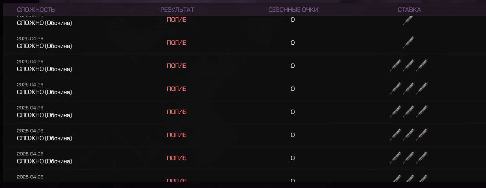486x188 pixels.
Task: Click the lone syringe in second row from top
Action: 409,42
